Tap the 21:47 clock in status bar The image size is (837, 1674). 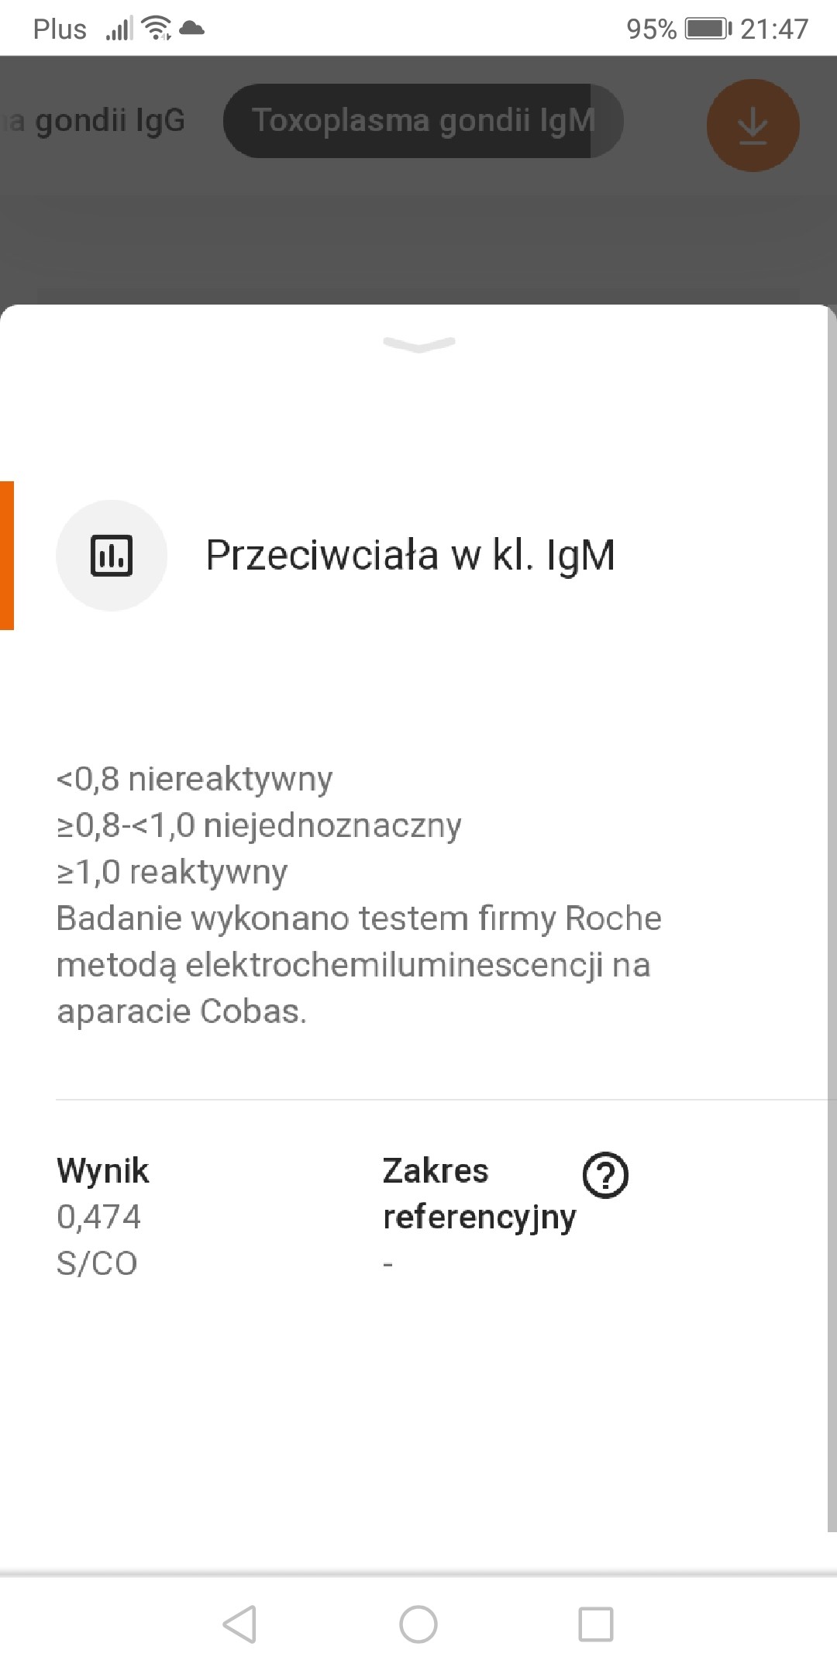pos(773,29)
